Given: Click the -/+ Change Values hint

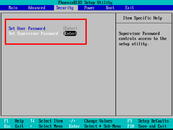Looking at the screenshot, I should 91,121.
